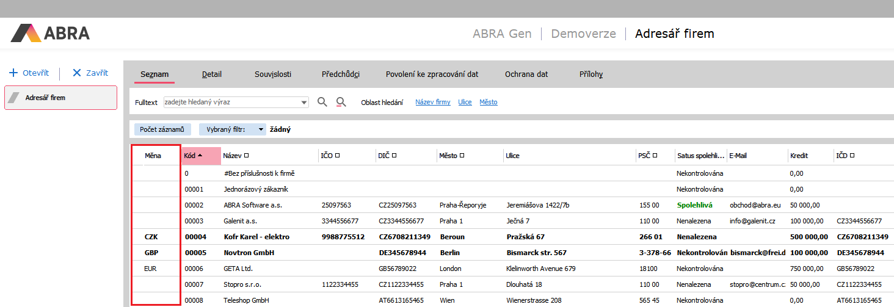Screen dimensions: 894x307
Task: Click the ABRA logo
Action: coord(50,33)
